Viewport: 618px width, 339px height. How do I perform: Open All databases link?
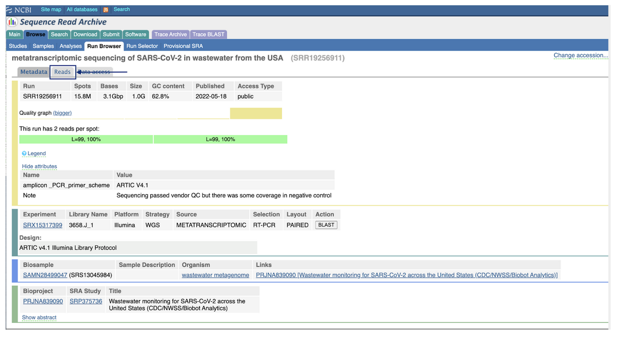pos(82,9)
